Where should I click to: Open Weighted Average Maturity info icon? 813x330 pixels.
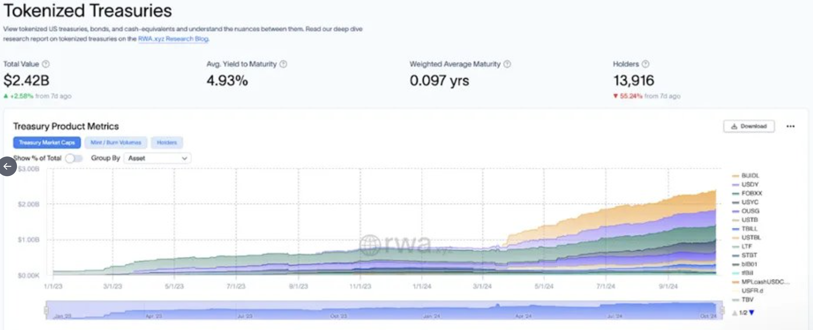pos(507,64)
